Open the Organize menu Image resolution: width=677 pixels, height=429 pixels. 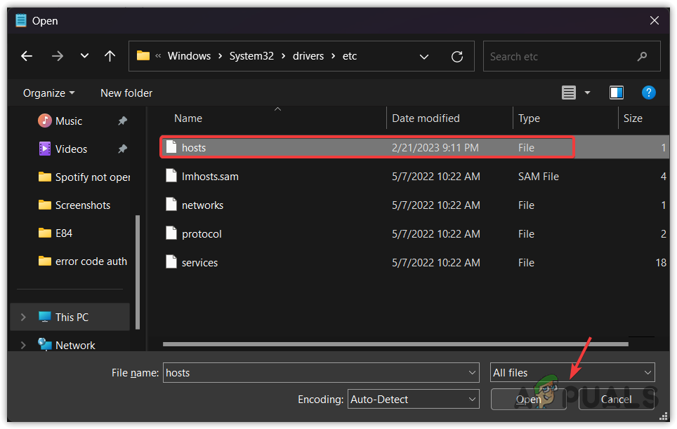[x=48, y=93]
